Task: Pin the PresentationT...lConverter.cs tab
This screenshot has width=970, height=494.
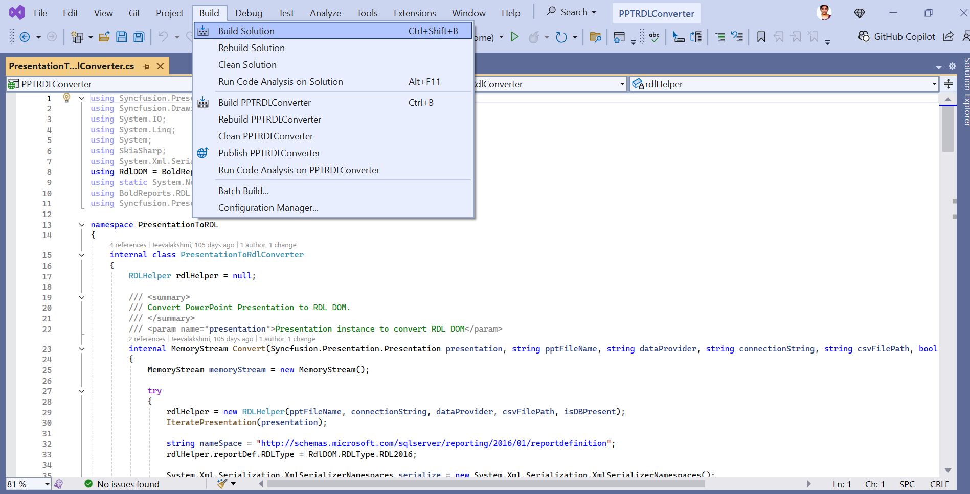Action: pos(146,66)
